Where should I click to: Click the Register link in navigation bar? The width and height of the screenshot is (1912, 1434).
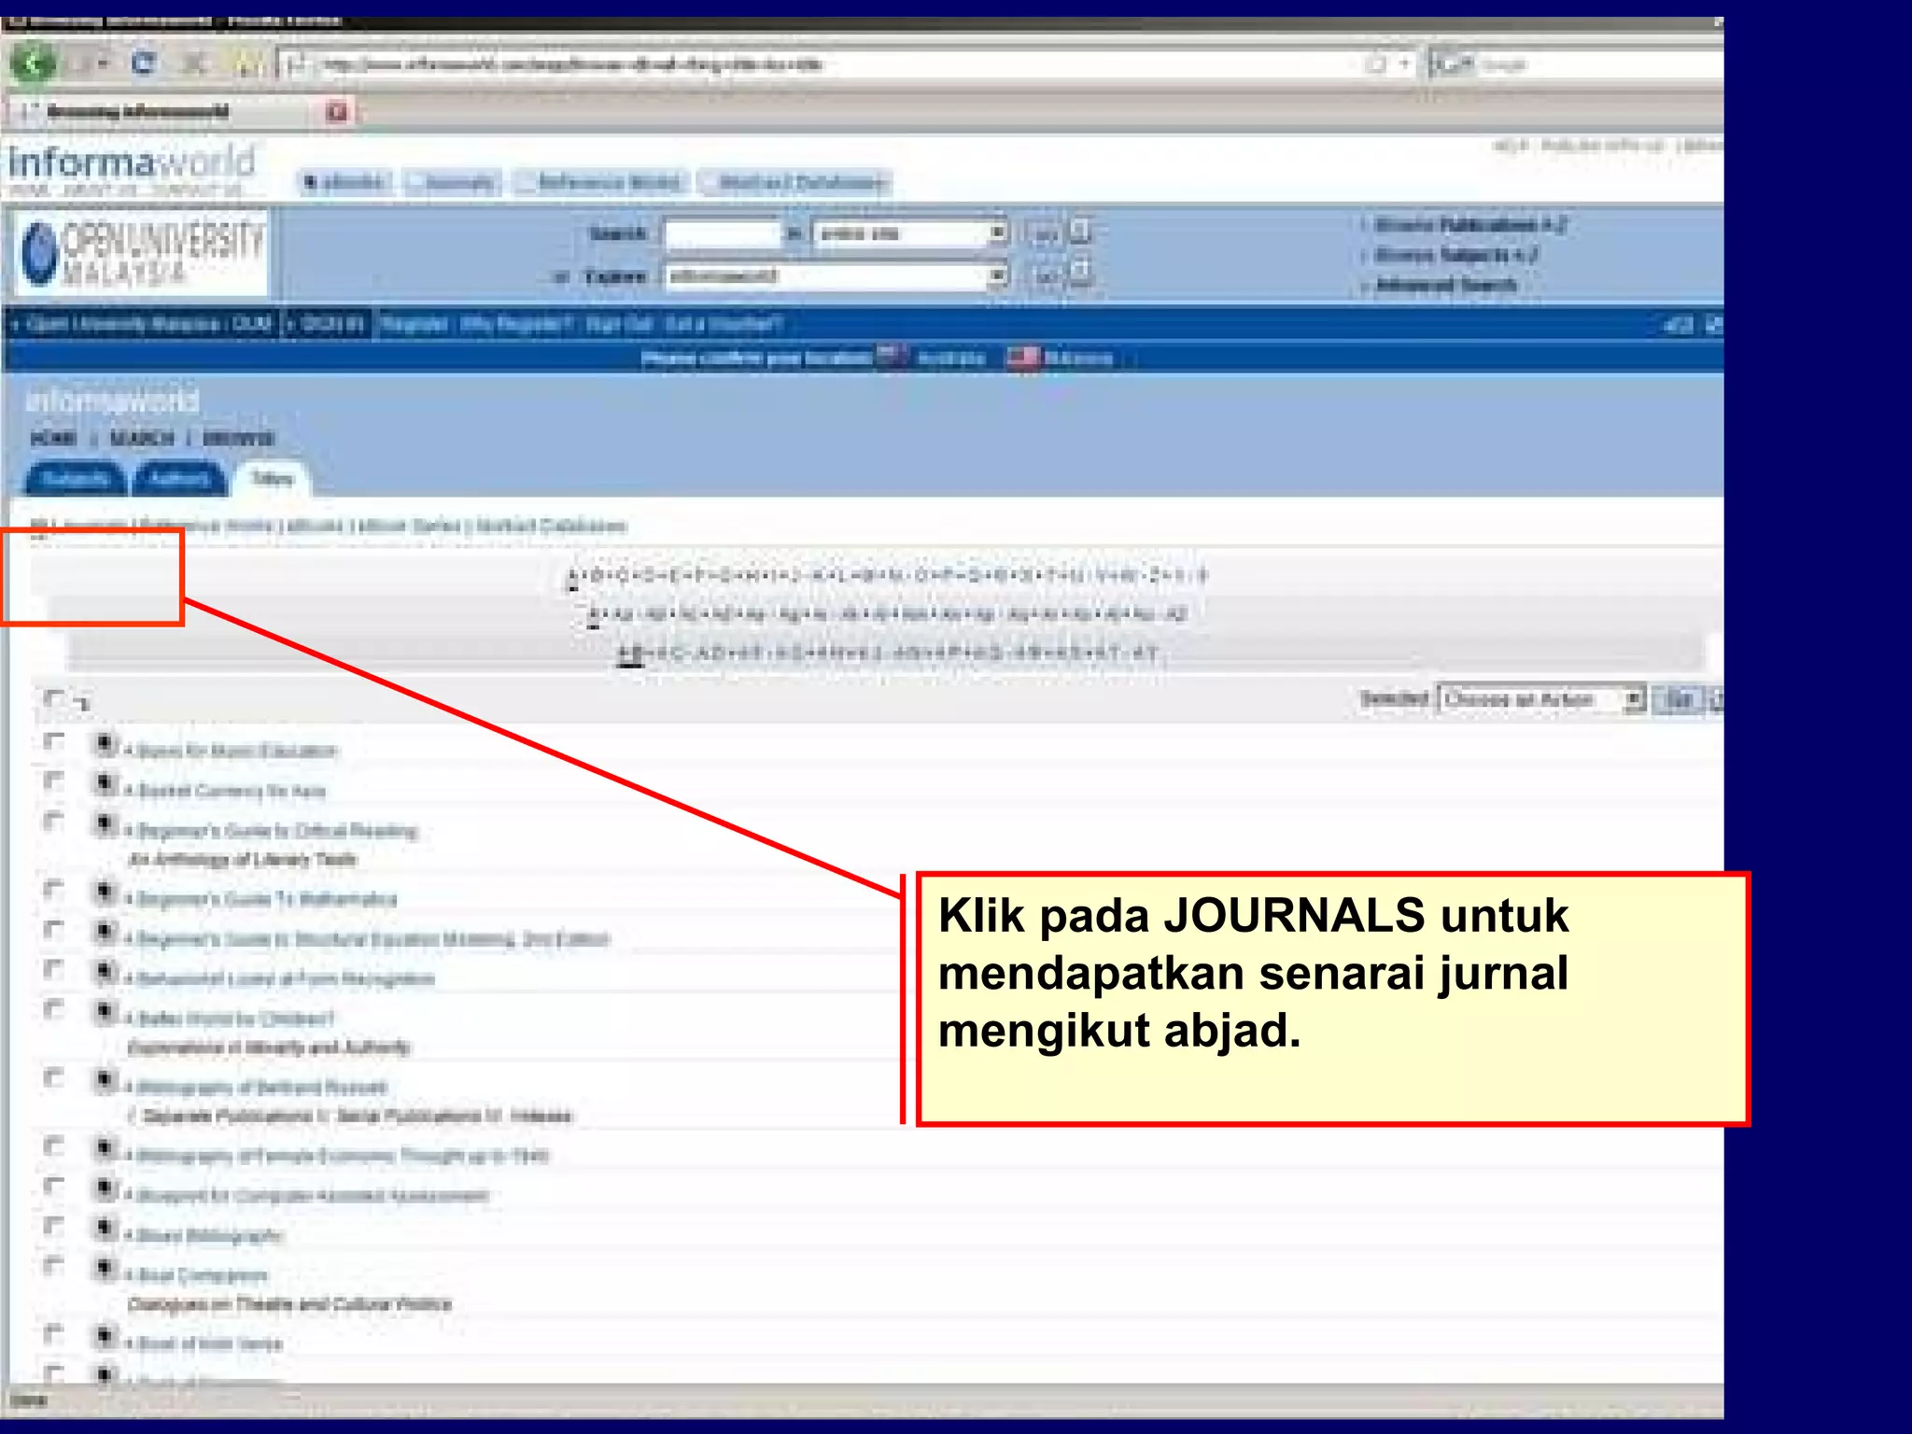415,324
